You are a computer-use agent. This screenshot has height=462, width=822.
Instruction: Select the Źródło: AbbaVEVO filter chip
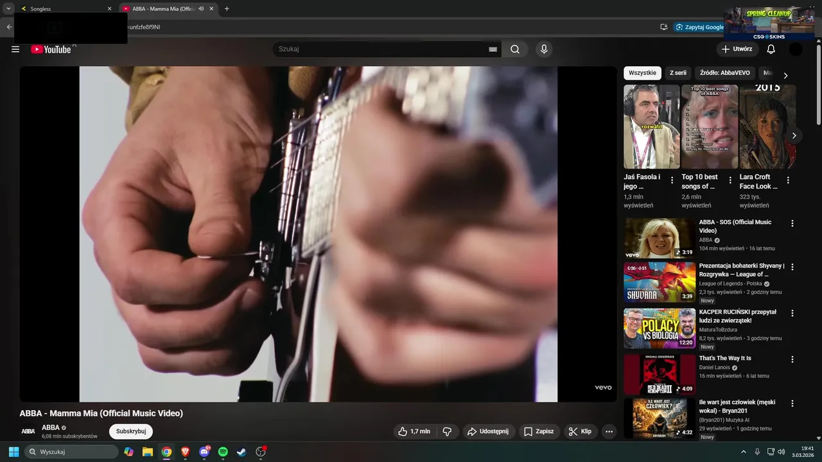pos(725,73)
